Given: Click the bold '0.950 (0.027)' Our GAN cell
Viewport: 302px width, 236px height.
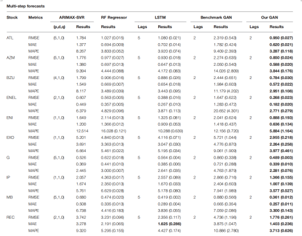Looking at the screenshot, I should (x=281, y=38).
